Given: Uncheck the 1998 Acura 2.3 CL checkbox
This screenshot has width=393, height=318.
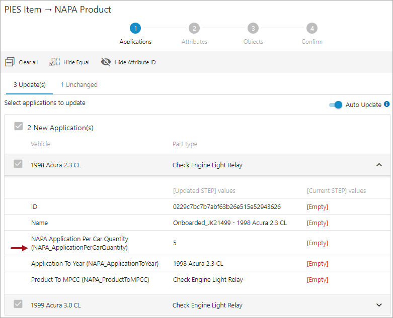Looking at the screenshot, I should pyautogui.click(x=18, y=164).
